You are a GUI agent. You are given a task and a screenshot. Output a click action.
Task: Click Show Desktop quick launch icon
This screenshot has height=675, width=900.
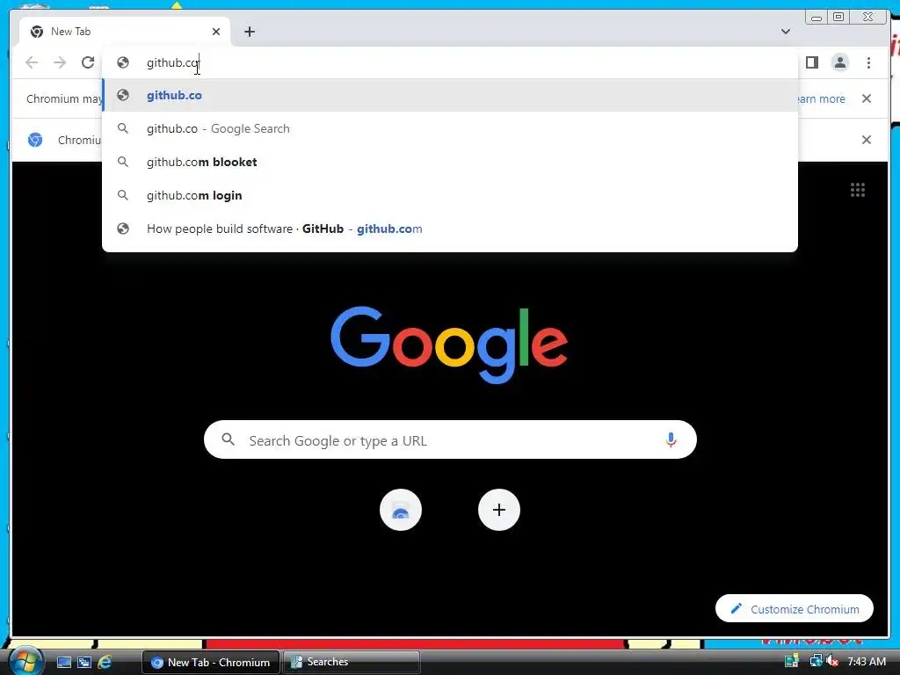63,663
